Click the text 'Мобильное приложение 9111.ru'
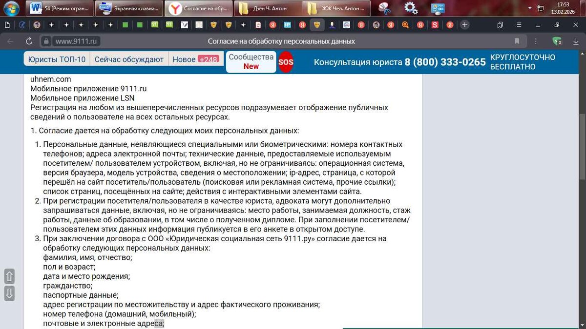Screen dimensions: 586x329 click(x=88, y=89)
